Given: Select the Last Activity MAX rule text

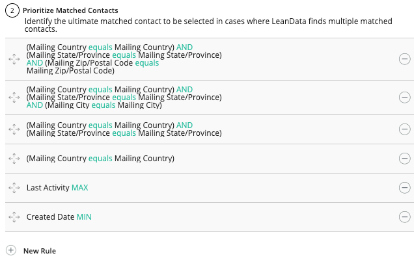Looking at the screenshot, I should coord(57,188).
